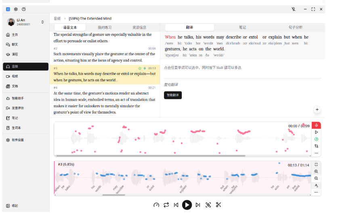Screen dimensions: 338x213
Task: Toggle word labels on waveform
Action: pos(316,185)
